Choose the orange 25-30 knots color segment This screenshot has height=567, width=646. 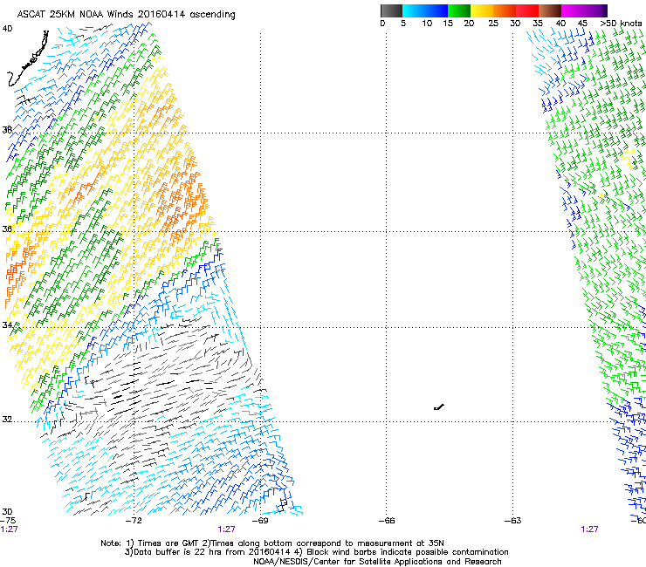point(505,10)
